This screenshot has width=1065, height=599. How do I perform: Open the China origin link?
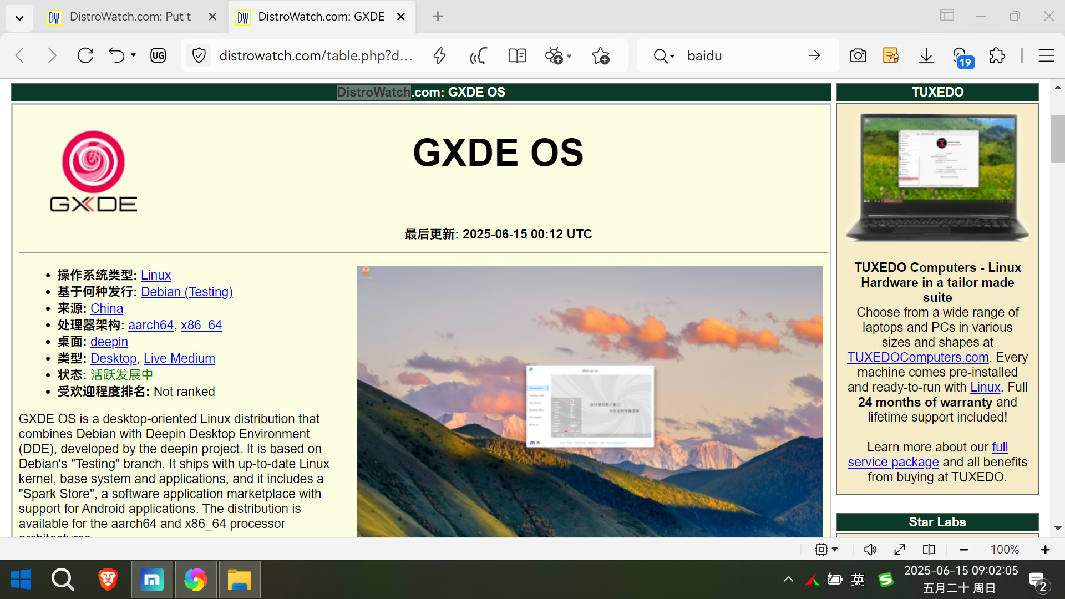106,308
